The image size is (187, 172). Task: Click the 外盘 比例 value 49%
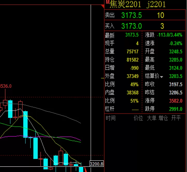[x=134, y=84]
